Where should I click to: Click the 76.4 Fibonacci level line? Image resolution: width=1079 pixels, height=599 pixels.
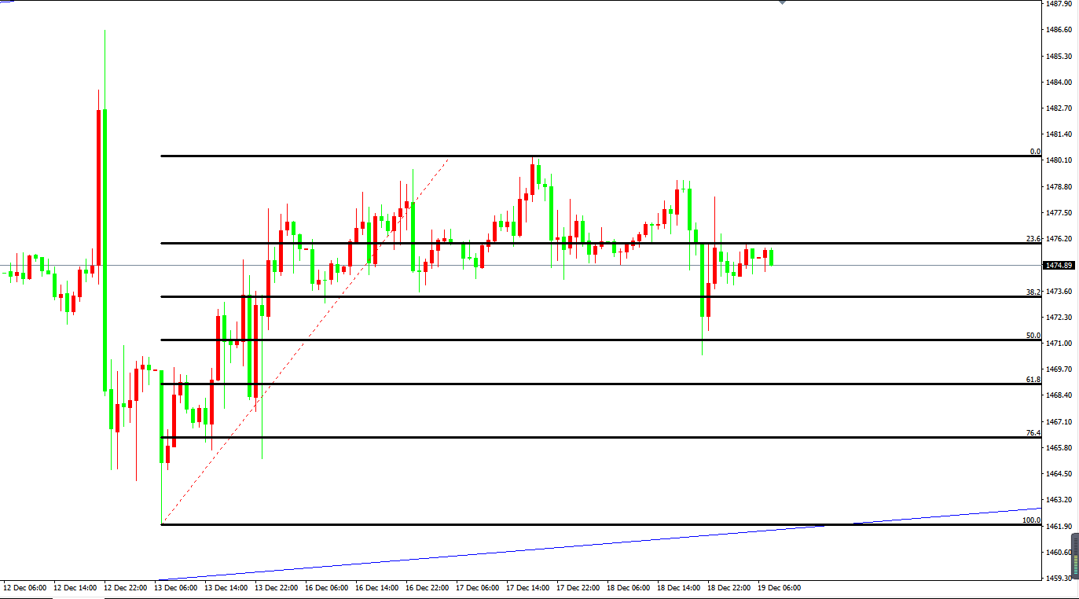point(864,437)
